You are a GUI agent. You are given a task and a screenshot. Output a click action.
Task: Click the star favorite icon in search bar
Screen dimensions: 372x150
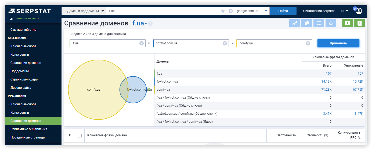click(223, 11)
